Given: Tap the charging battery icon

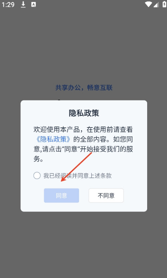Looking at the screenshot, I should coord(164,4).
